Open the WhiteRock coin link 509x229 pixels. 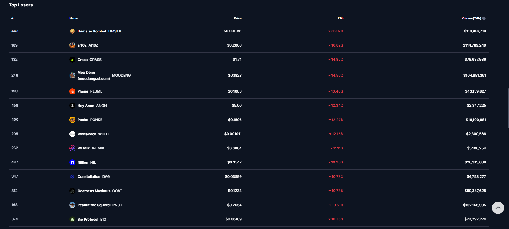[x=87, y=134]
